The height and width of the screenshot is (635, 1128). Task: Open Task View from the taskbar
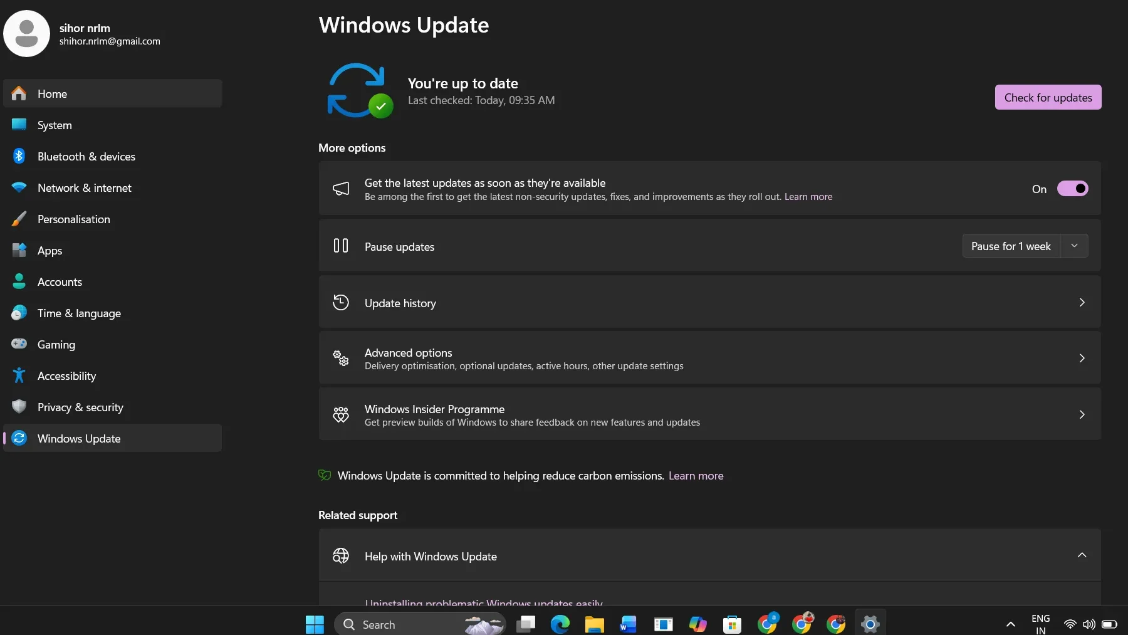pos(526,624)
